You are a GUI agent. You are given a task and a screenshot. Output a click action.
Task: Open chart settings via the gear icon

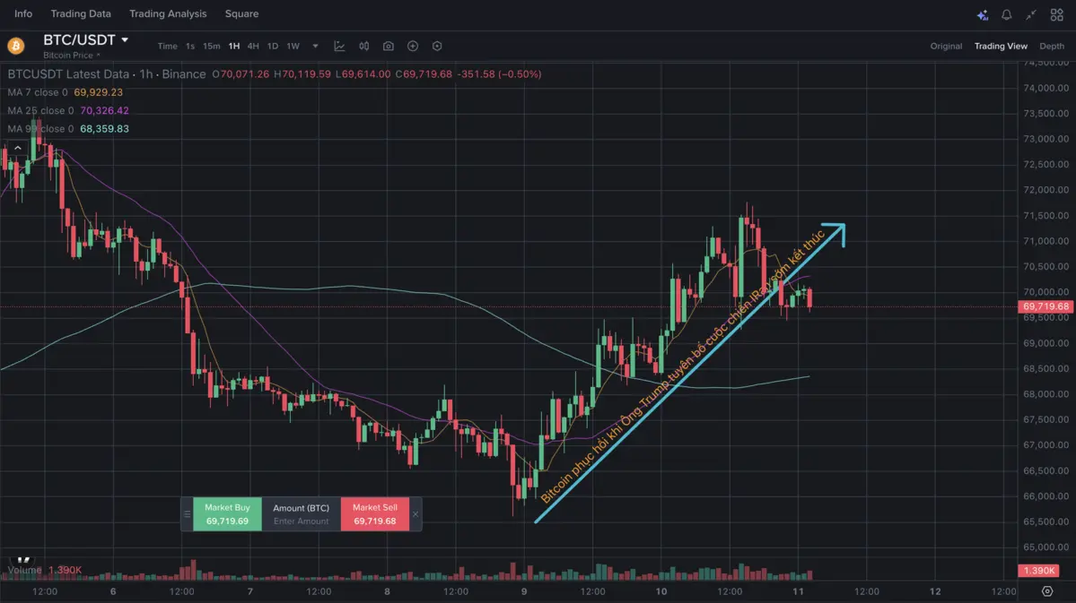pos(437,46)
